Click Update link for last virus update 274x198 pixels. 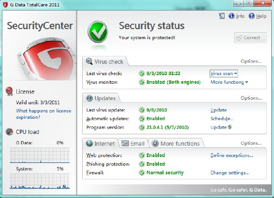click(219, 110)
